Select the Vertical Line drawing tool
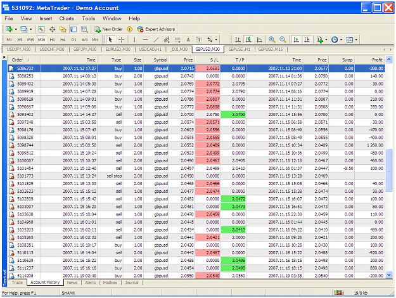The image size is (396, 298). tap(134, 40)
